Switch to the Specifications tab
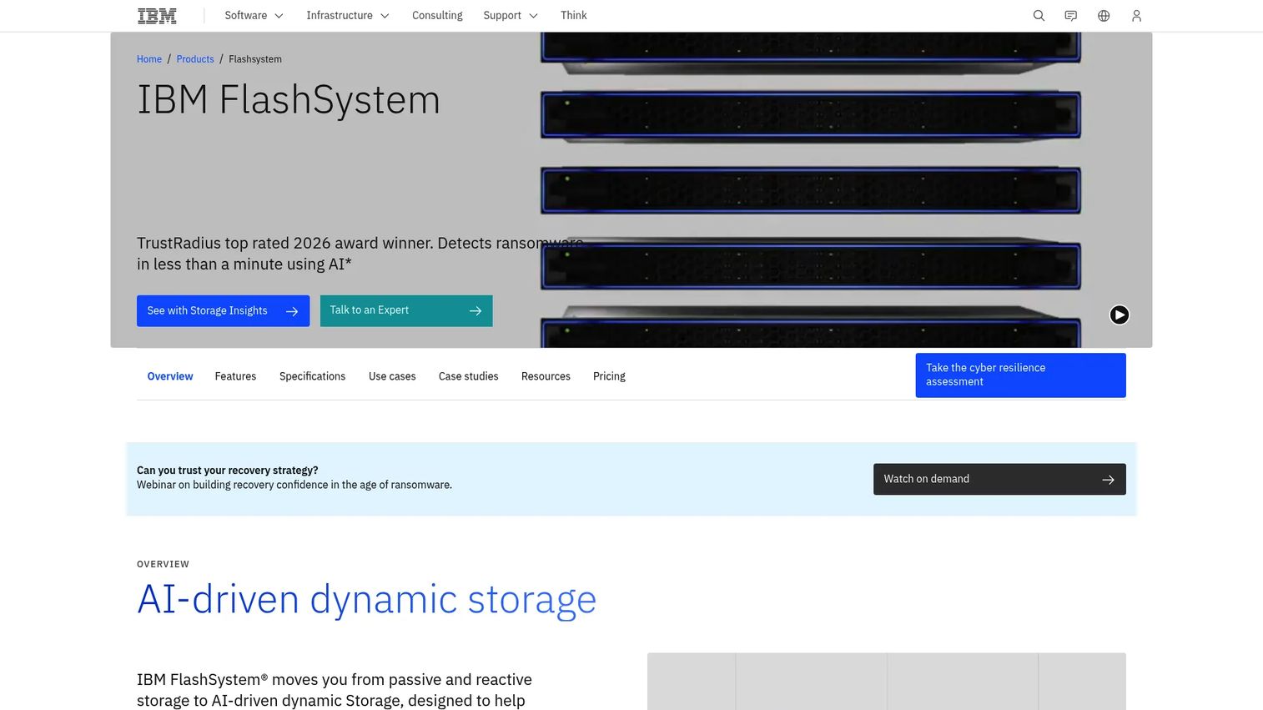The image size is (1263, 710). tap(312, 376)
